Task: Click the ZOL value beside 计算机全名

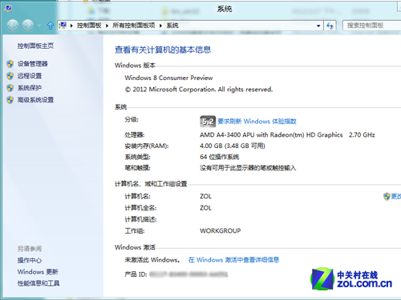Action: click(x=206, y=208)
